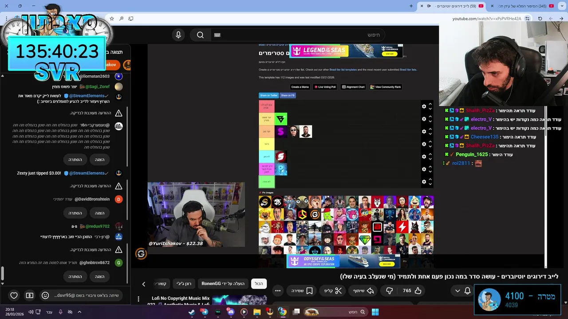Open the share button with arrow icon
The height and width of the screenshot is (319, 568).
[363, 291]
